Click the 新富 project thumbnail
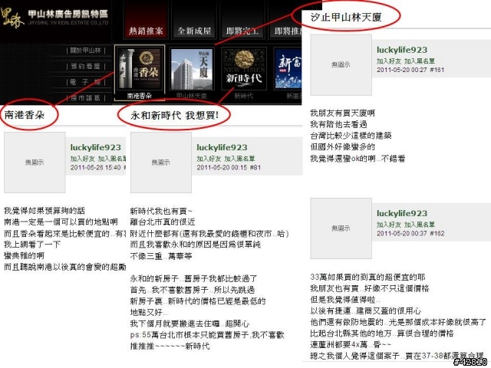Viewport: 491px width, 368px height. [288, 72]
